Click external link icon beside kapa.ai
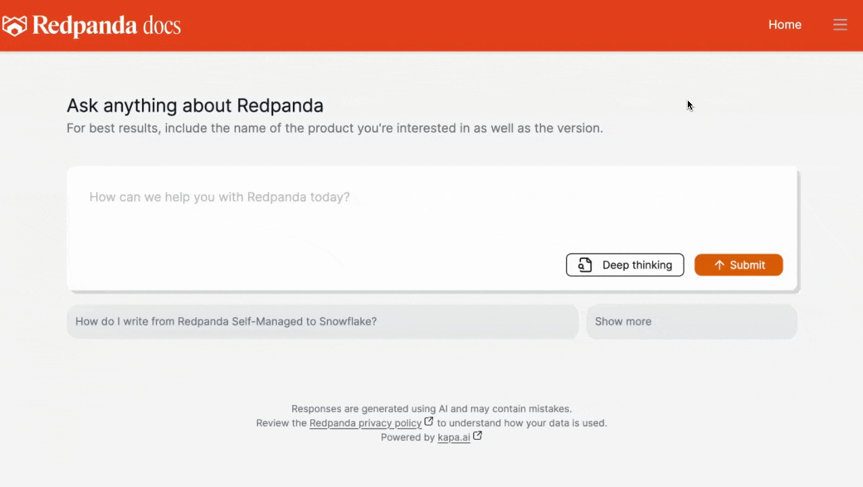Screen dimensions: 863x487 pos(477,436)
